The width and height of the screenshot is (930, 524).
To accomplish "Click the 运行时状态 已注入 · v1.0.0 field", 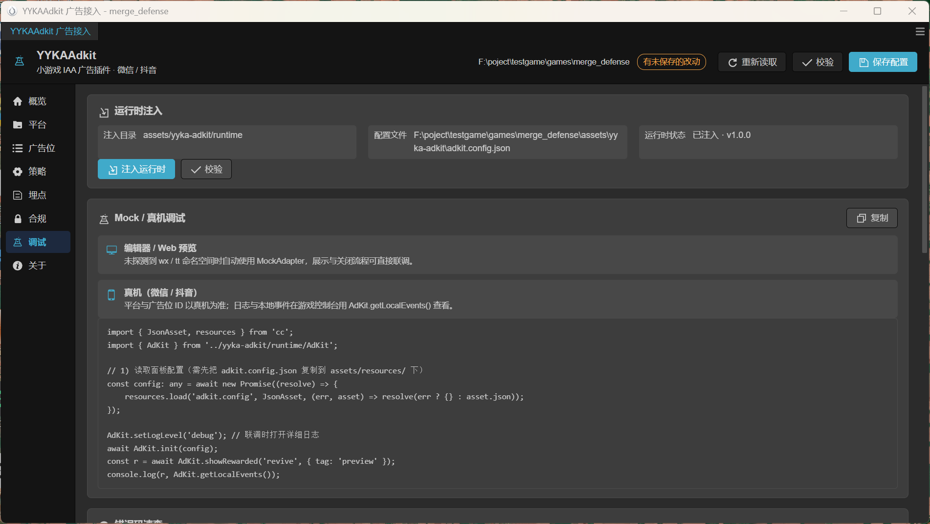I will (x=768, y=142).
